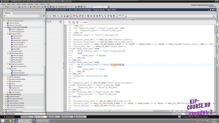Open the Data [DB2] editor tab

coord(53,117)
